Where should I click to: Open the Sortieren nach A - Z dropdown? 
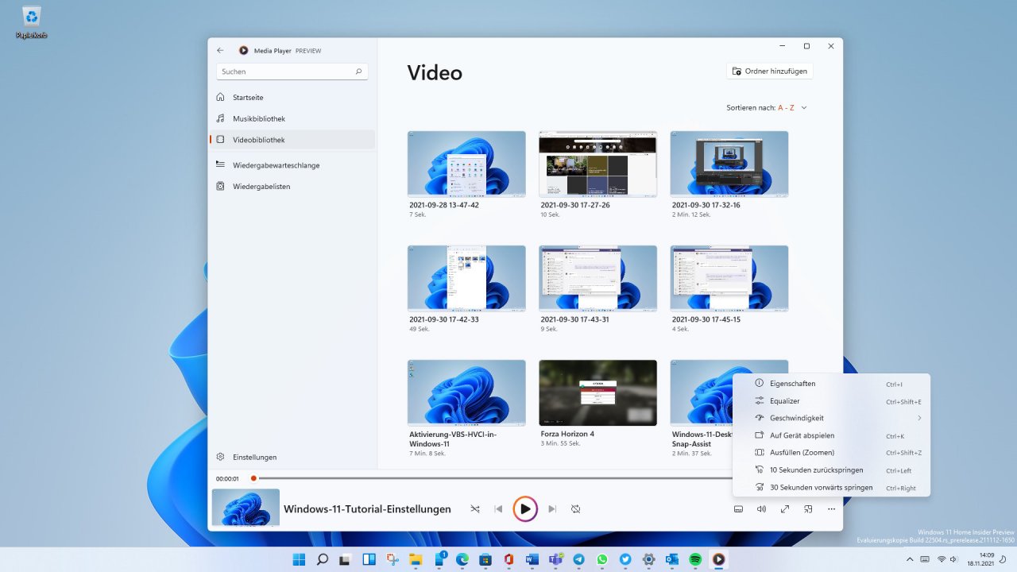[767, 107]
